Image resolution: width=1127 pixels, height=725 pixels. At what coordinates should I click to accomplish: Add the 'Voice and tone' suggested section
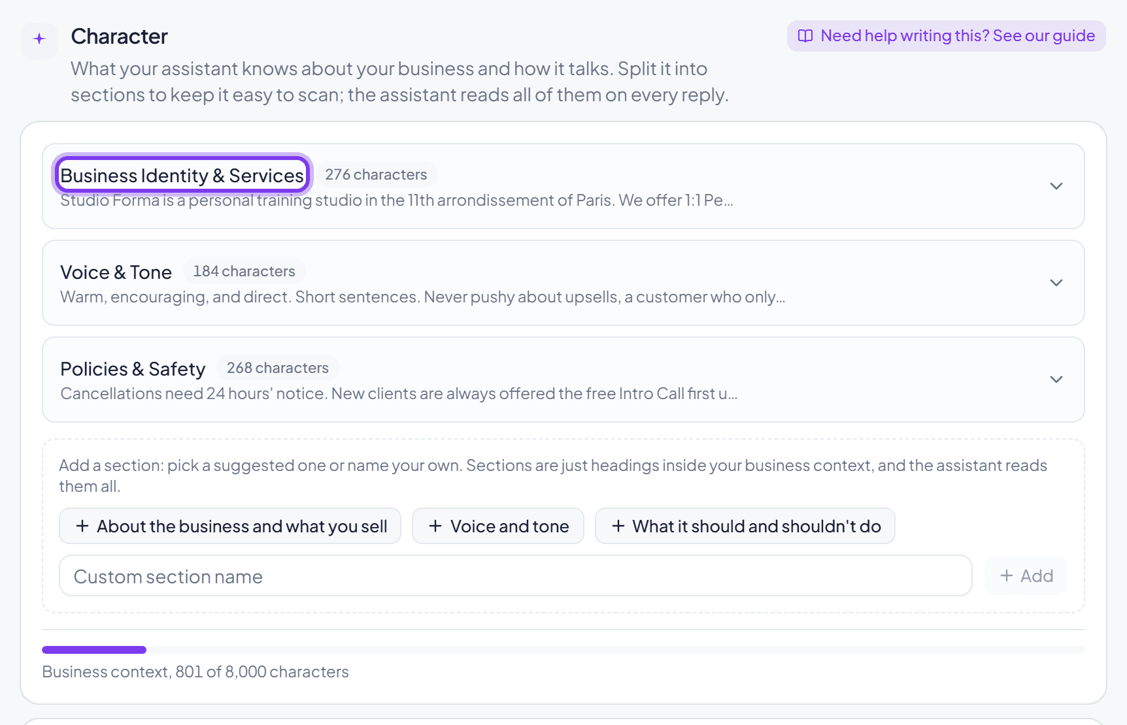click(x=498, y=526)
